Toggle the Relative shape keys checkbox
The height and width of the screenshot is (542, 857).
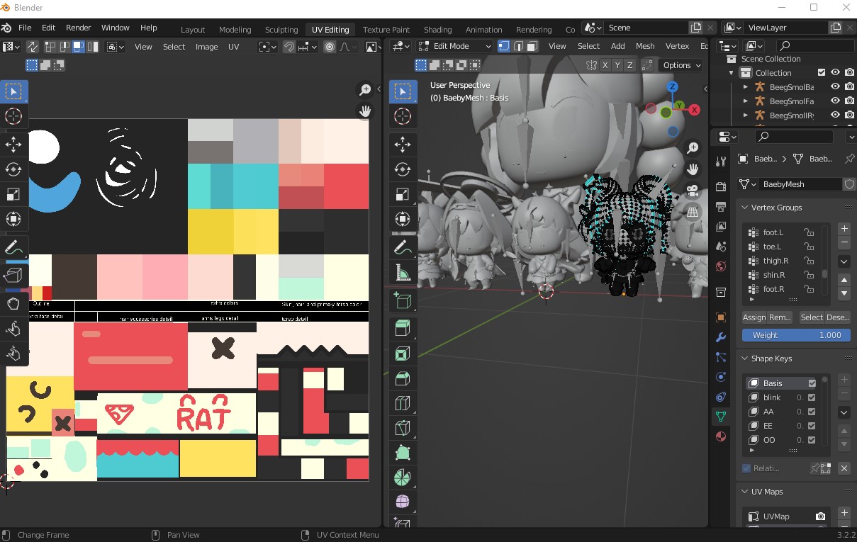pos(746,468)
